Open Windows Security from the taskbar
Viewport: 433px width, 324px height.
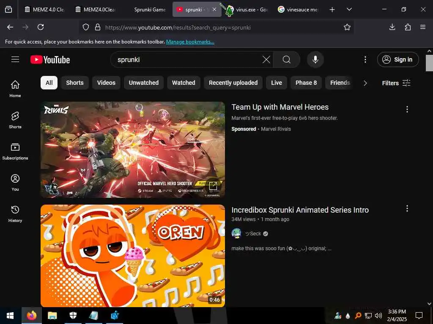point(73,316)
